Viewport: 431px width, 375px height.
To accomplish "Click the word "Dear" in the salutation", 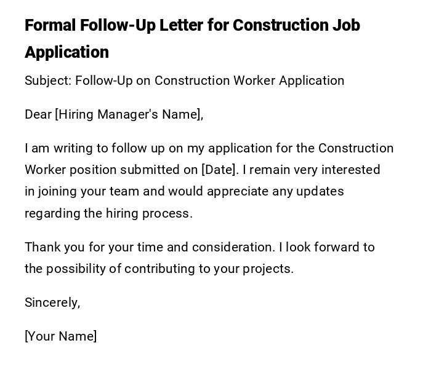I will click(x=38, y=114).
